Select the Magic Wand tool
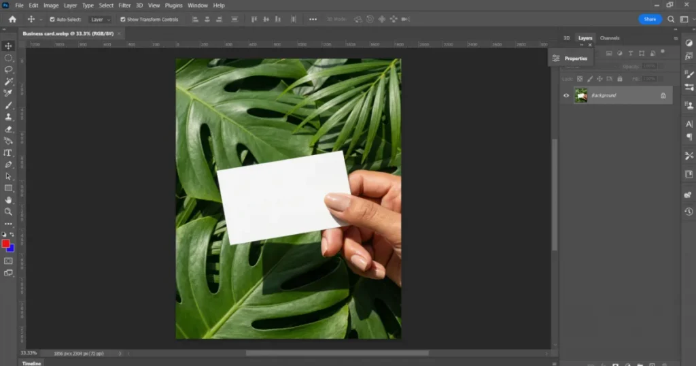696x366 pixels. click(x=8, y=82)
